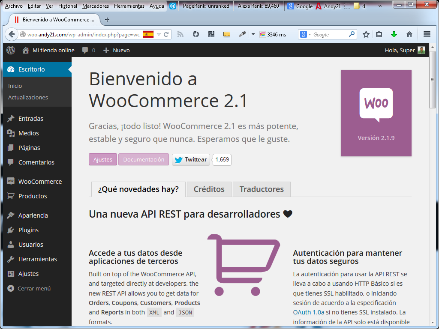This screenshot has height=329, width=439.
Task: Click the RSS feed icon in toolbar
Action: (180, 34)
